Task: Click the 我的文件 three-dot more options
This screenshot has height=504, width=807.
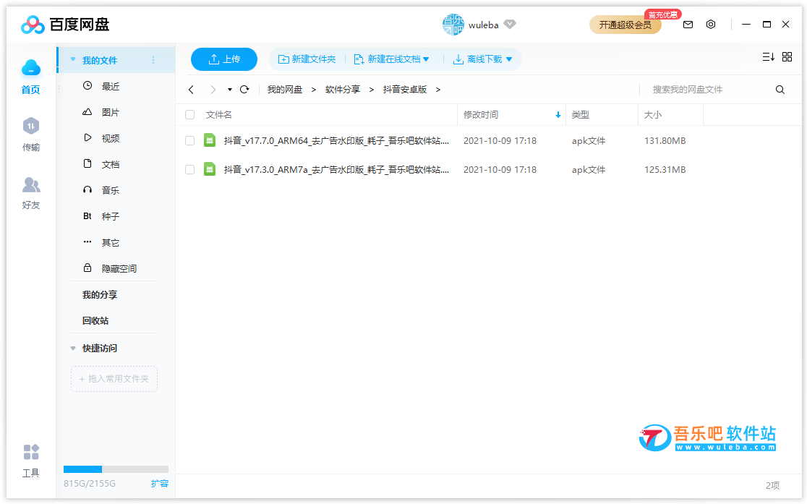Action: pyautogui.click(x=153, y=60)
